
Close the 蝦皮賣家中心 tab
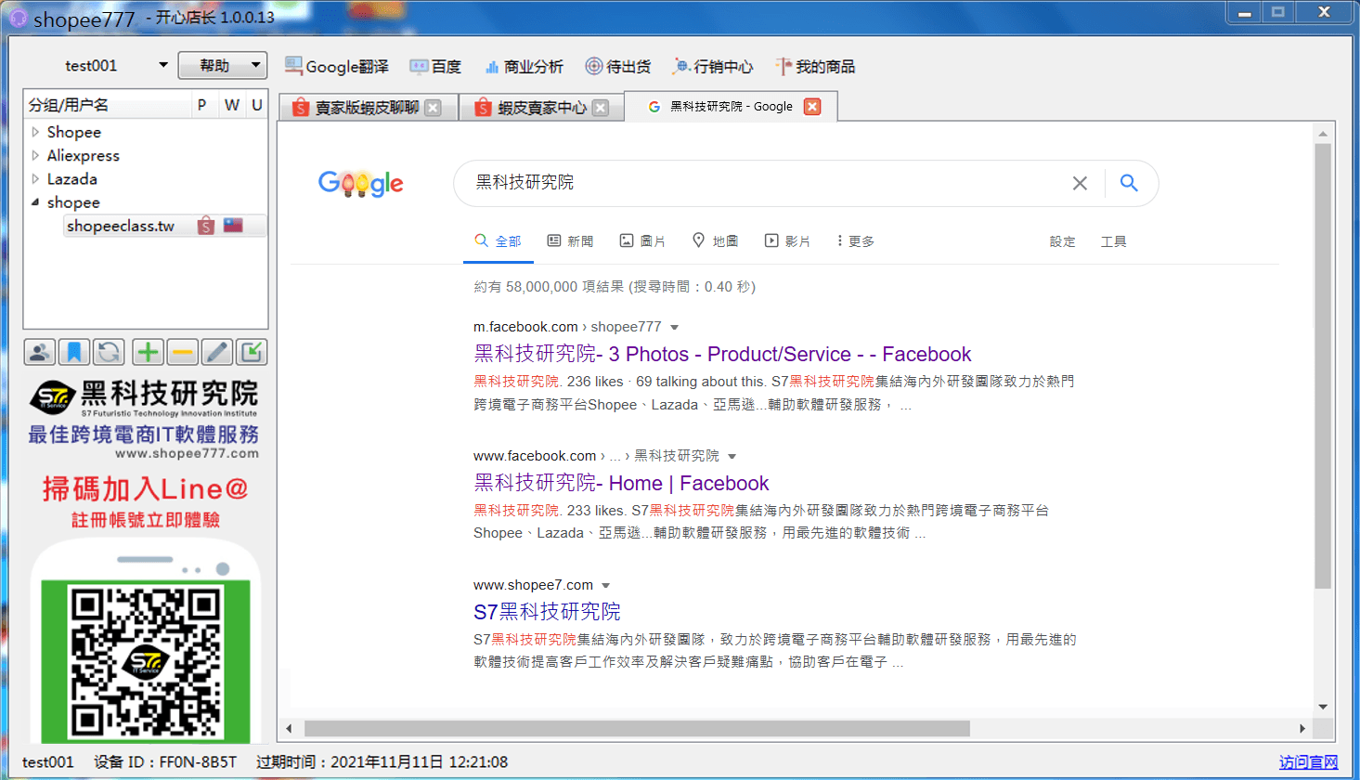pyautogui.click(x=601, y=108)
